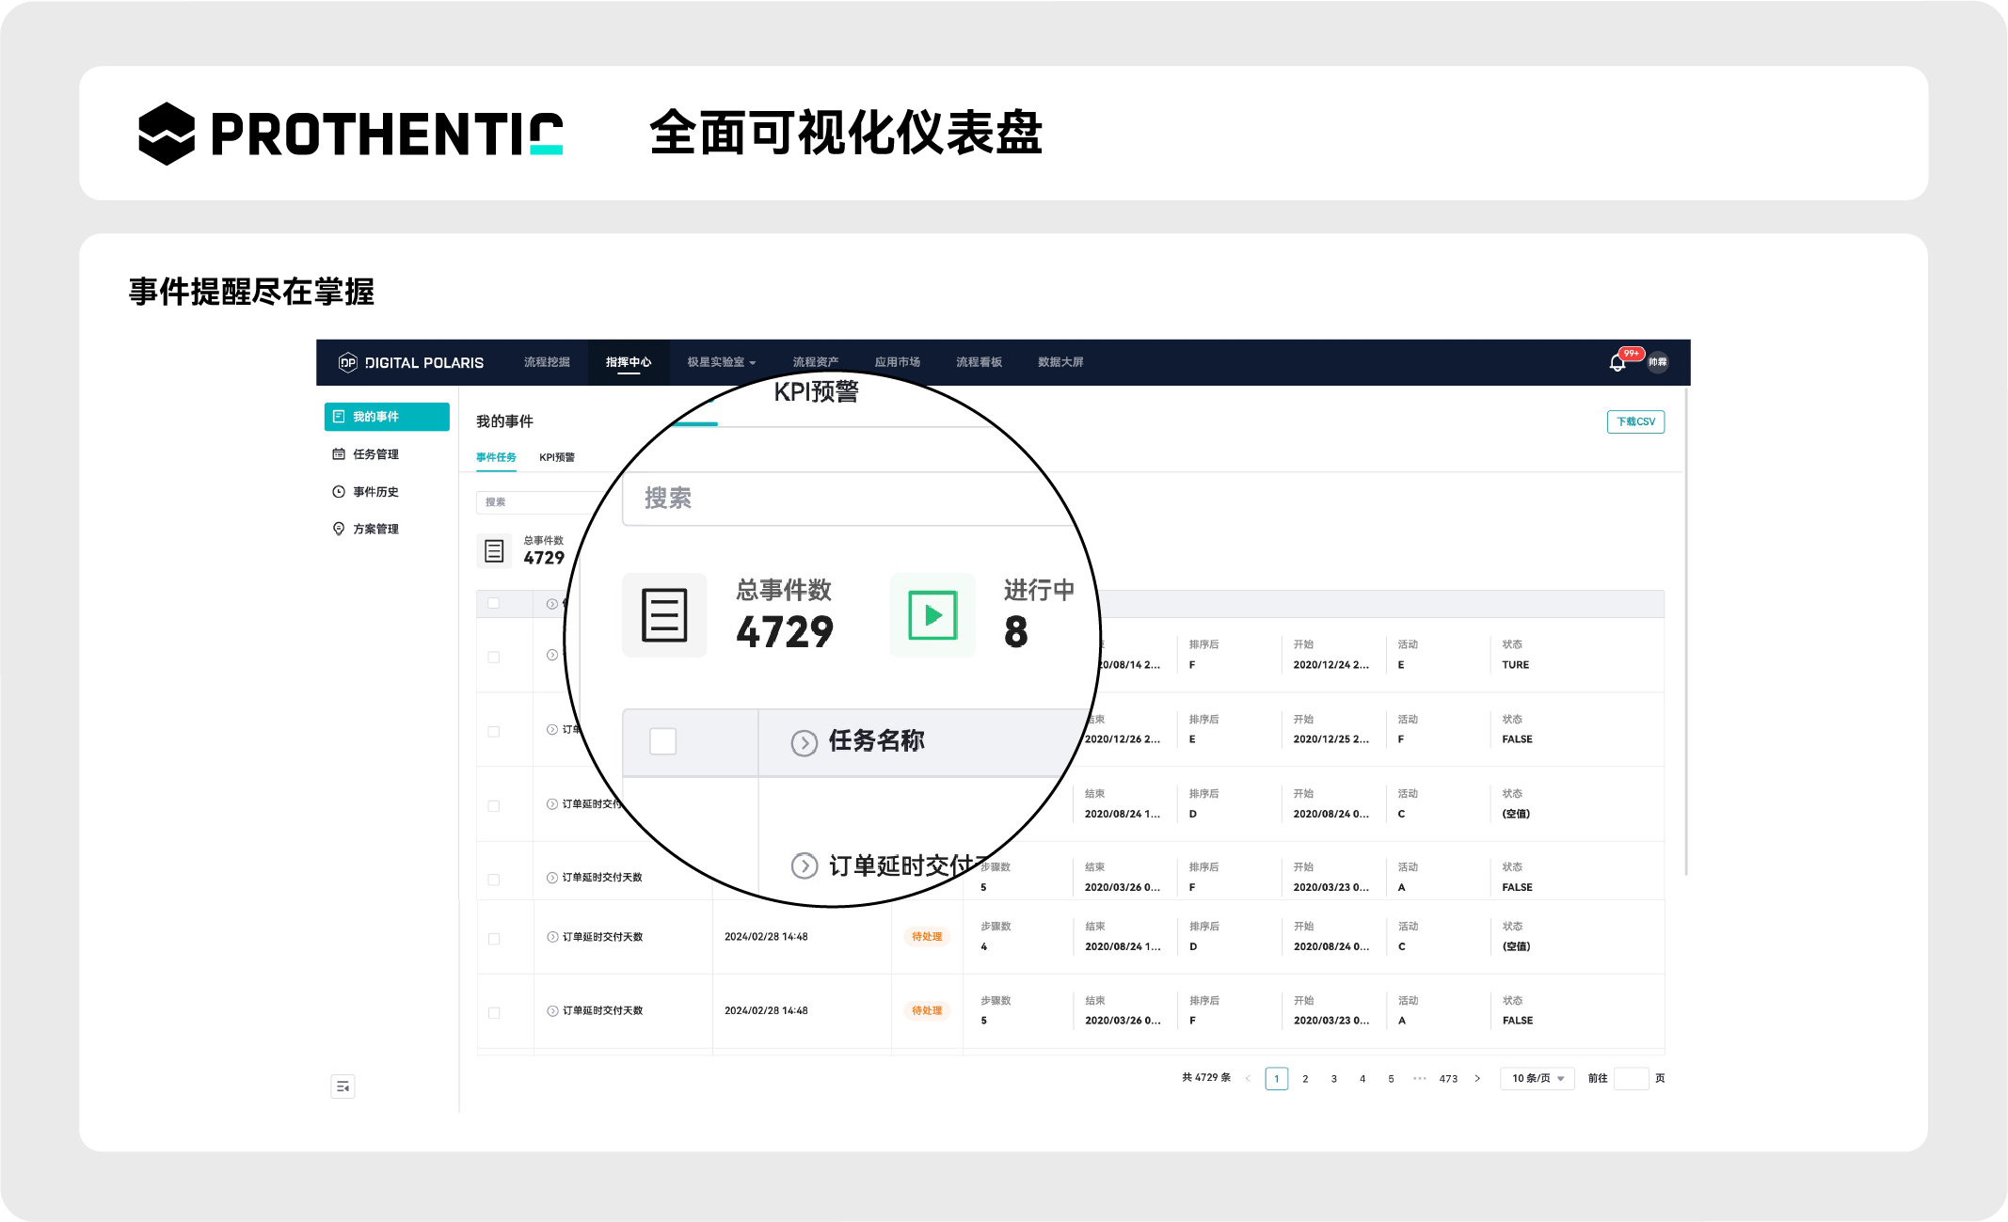
Task: Check the last row's checkbox
Action: pos(494,1012)
